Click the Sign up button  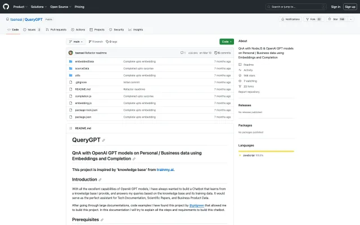tap(349, 7)
